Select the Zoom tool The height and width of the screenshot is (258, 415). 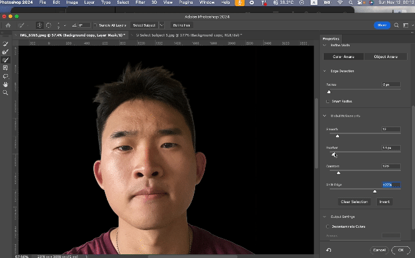point(6,93)
